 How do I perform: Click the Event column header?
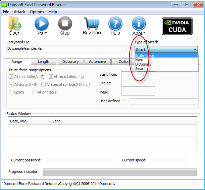pos(121,121)
